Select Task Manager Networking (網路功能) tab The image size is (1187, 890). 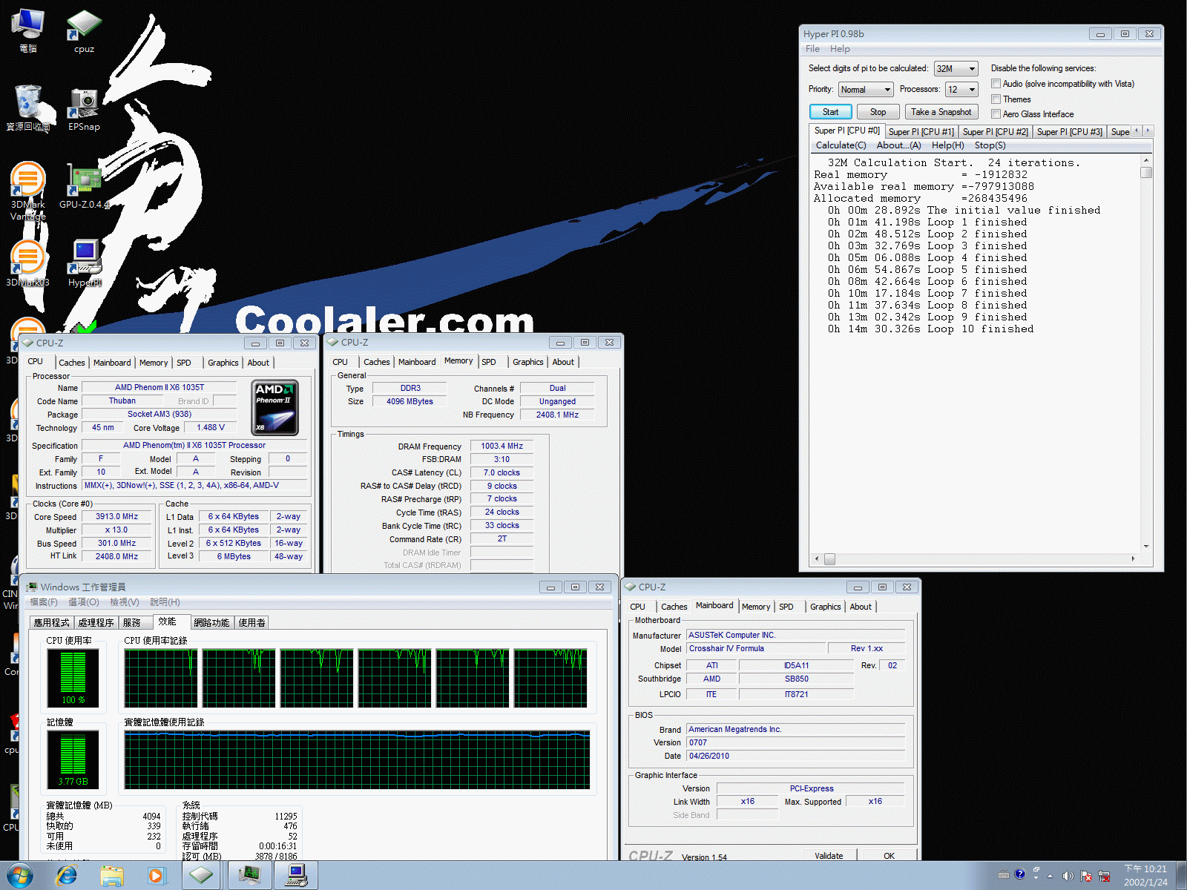click(211, 623)
